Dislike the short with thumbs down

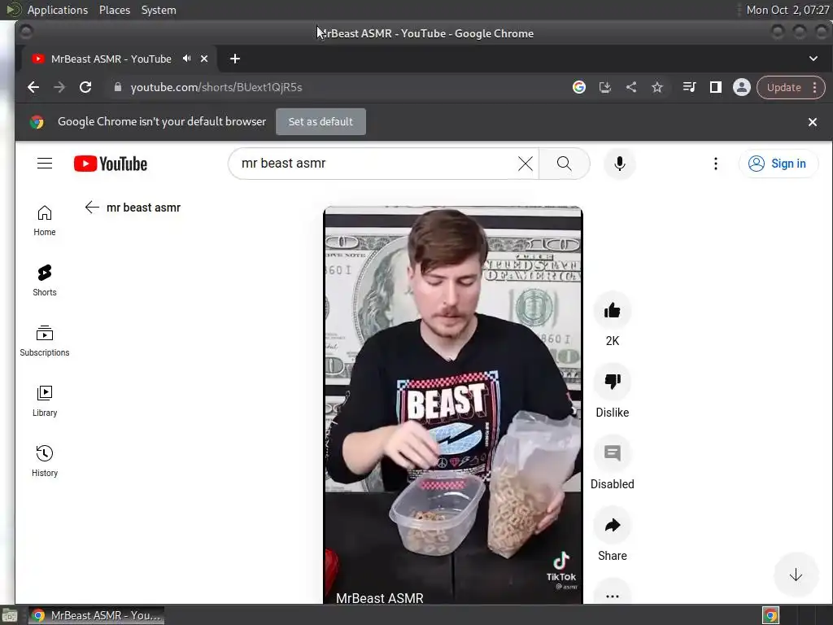pyautogui.click(x=612, y=382)
